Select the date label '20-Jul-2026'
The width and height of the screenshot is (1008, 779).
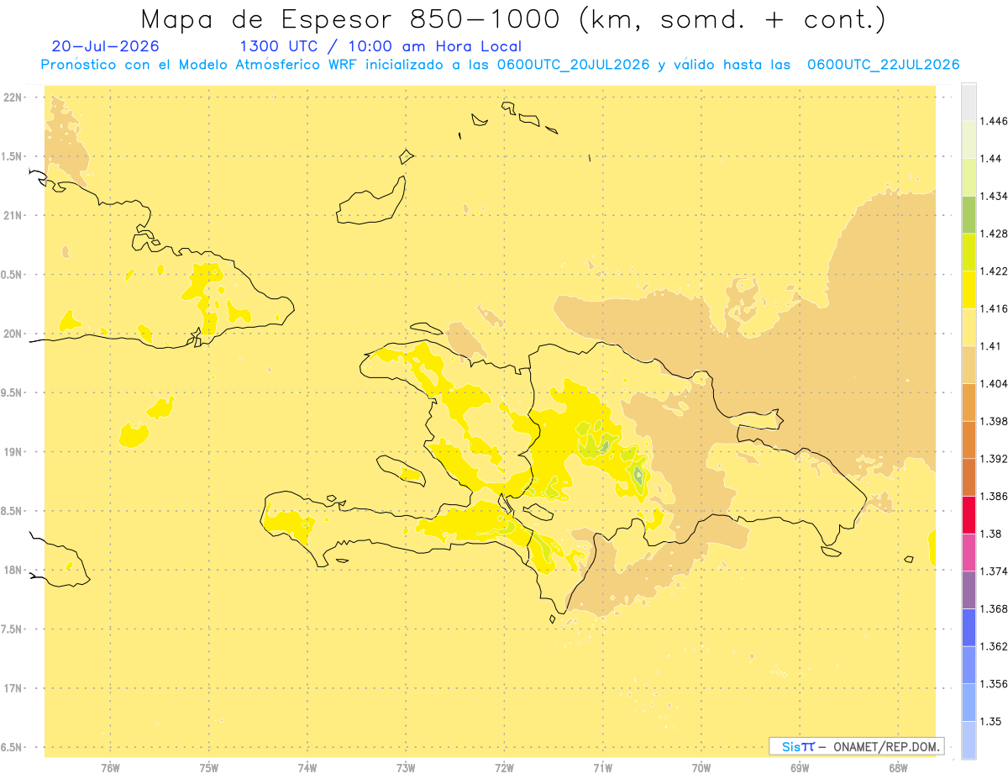[105, 46]
